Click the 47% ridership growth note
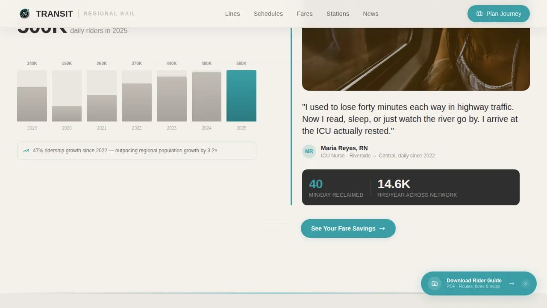Screen dimensions: 547x308 137,151
